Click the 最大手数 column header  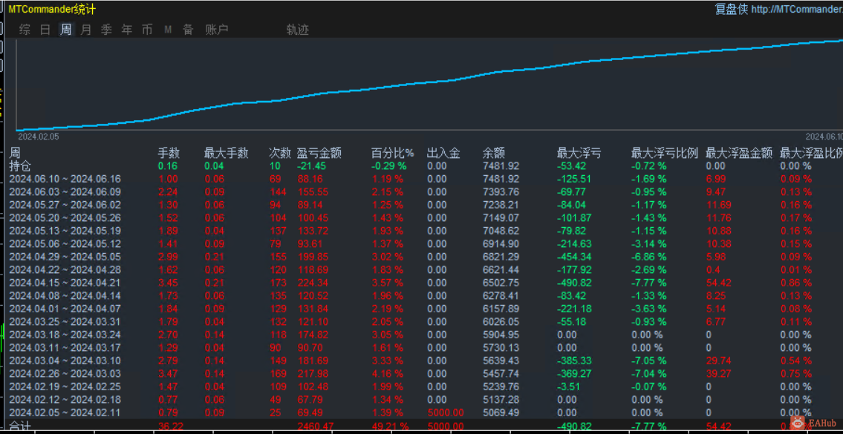(227, 154)
